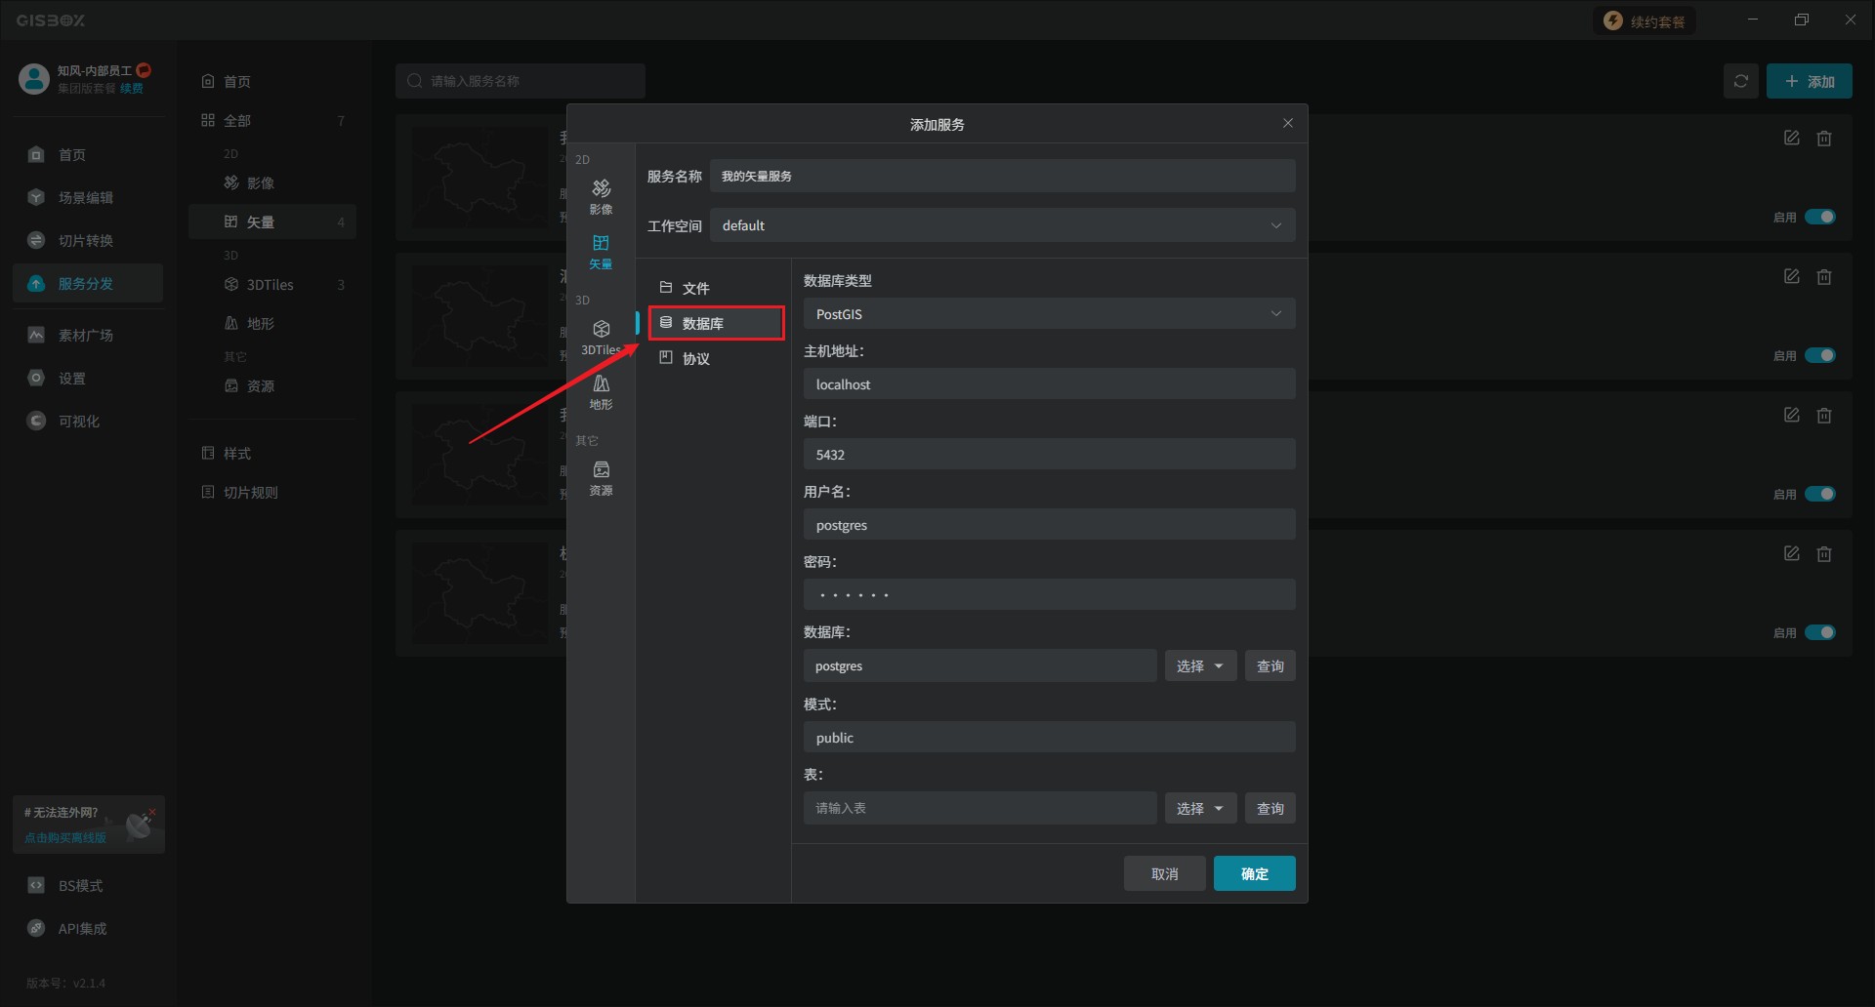
Task: Click the 请输入表 table input field
Action: [x=979, y=808]
